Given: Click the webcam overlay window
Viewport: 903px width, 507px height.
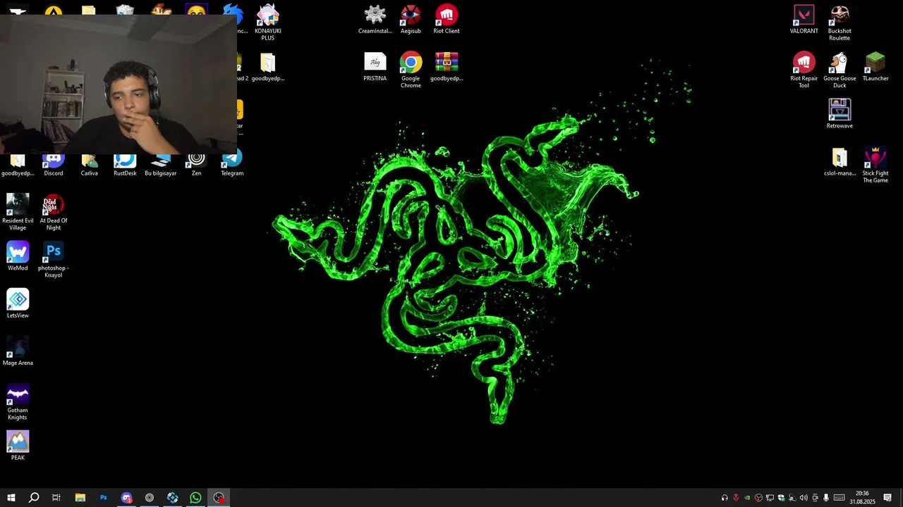Looking at the screenshot, I should (x=119, y=83).
